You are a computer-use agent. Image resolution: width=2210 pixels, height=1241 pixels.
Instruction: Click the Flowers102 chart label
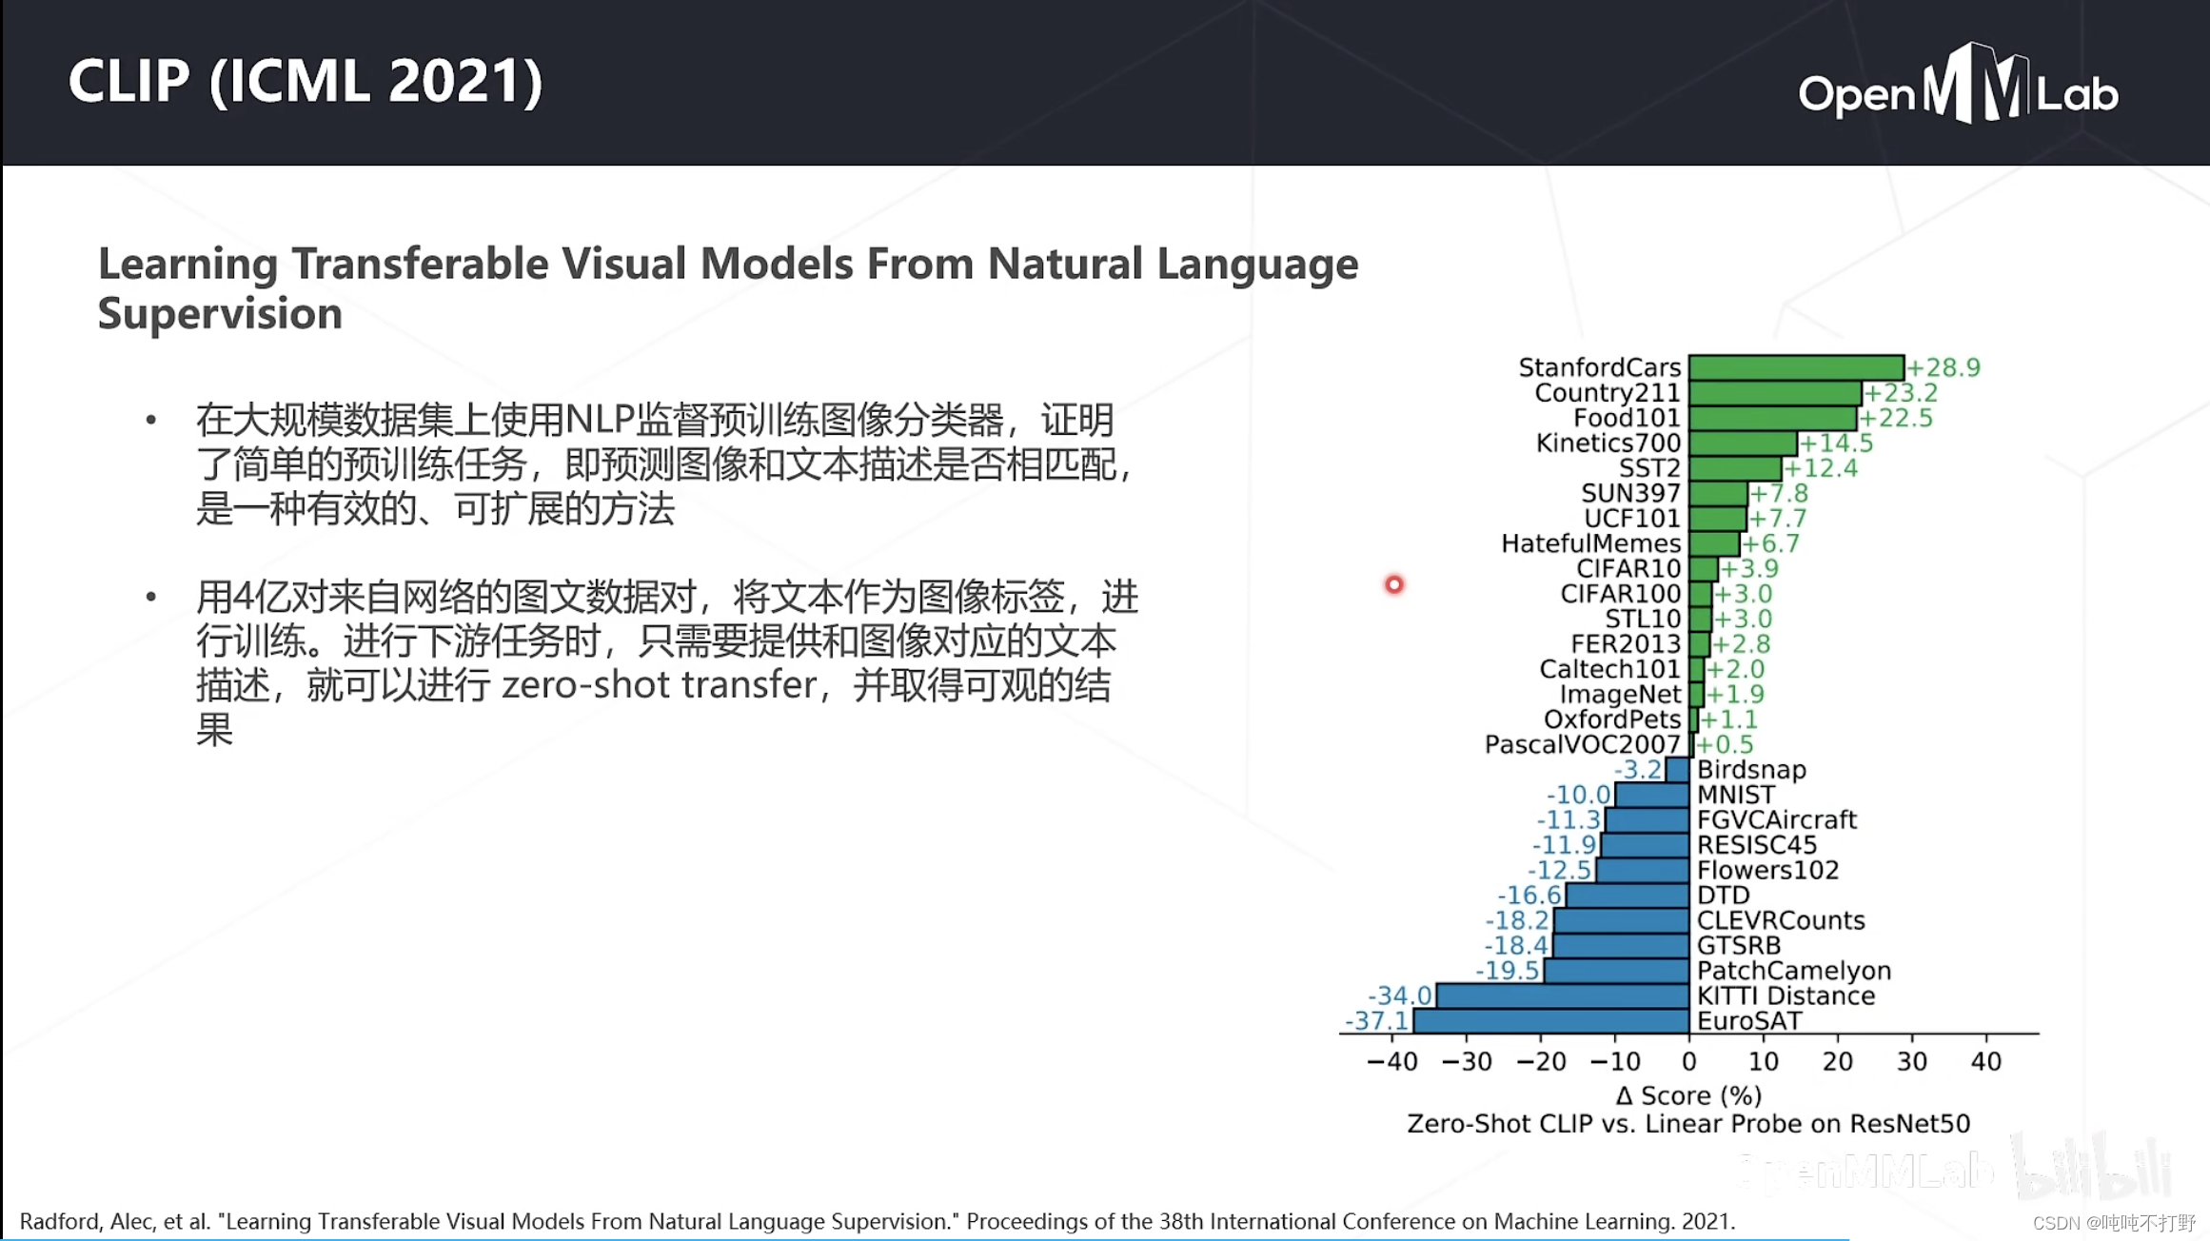(x=1768, y=870)
